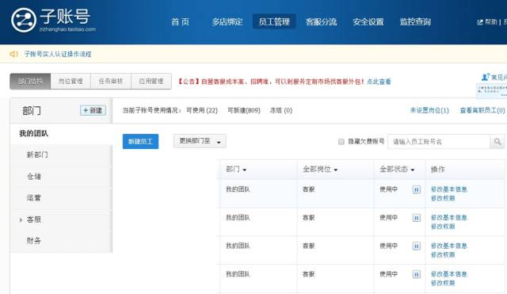507x294 pixels.
Task: Click the 子账号 logo icon
Action: click(x=23, y=20)
